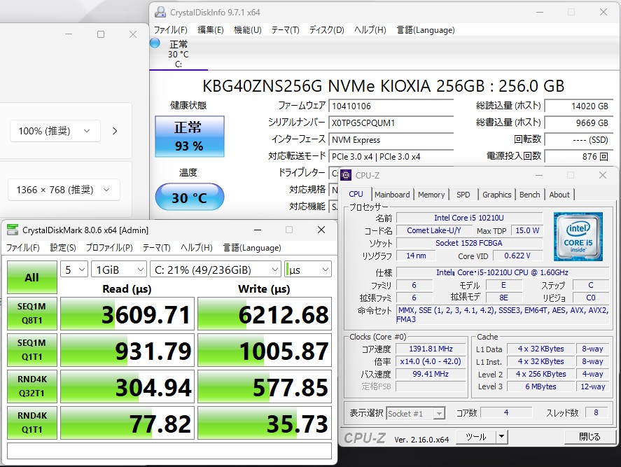Switch to the Mainboard tab in CPU-Z
The image size is (621, 467).
(x=392, y=195)
